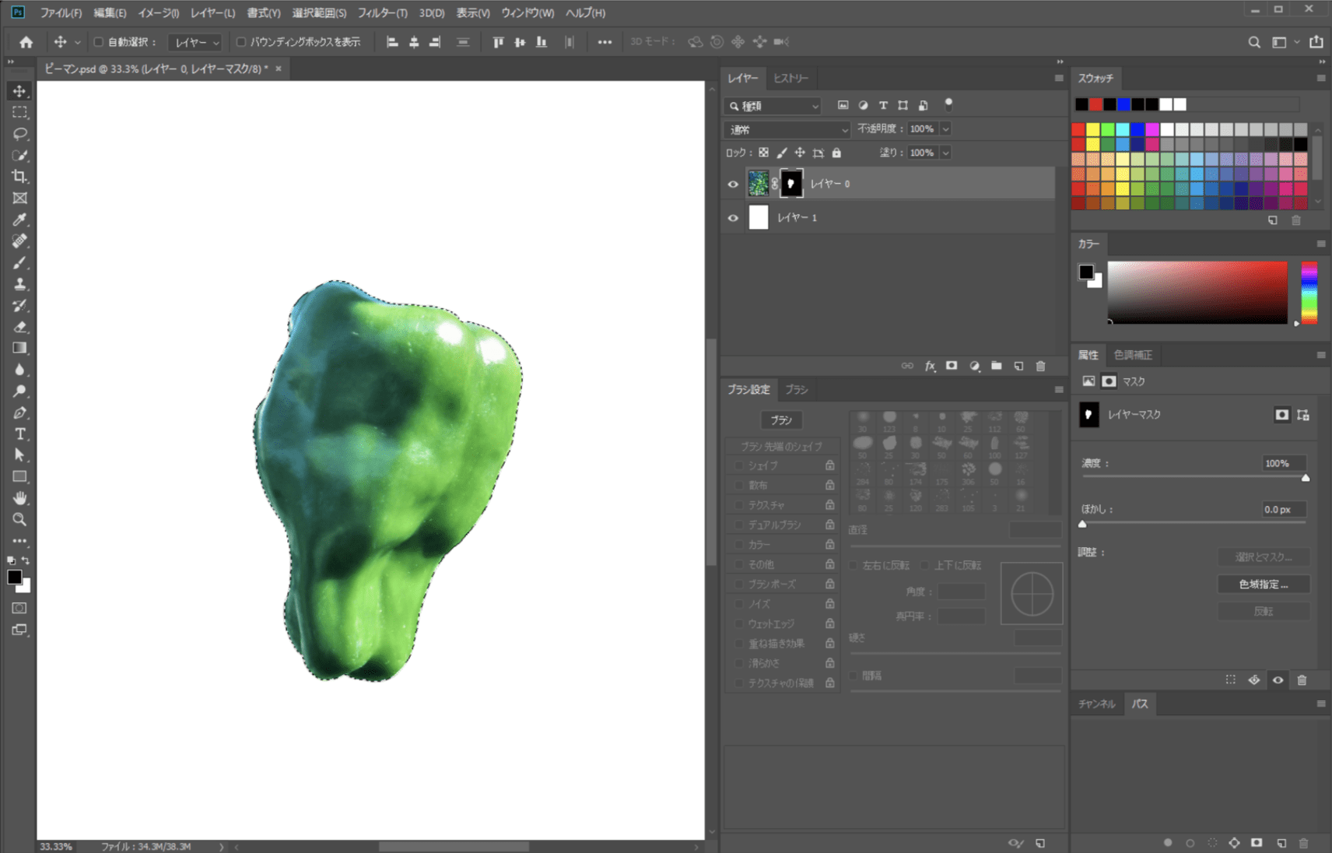Viewport: 1332px width, 853px height.
Task: Select the Crop tool
Action: (19, 177)
